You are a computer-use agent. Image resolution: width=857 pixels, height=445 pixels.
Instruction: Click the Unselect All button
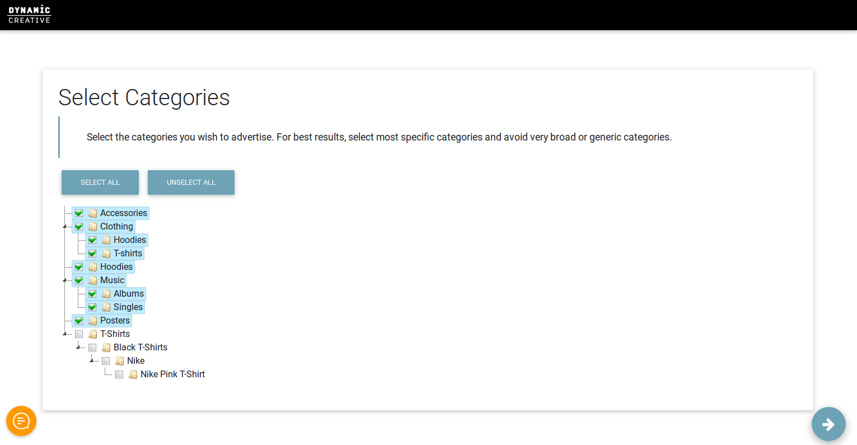point(191,182)
